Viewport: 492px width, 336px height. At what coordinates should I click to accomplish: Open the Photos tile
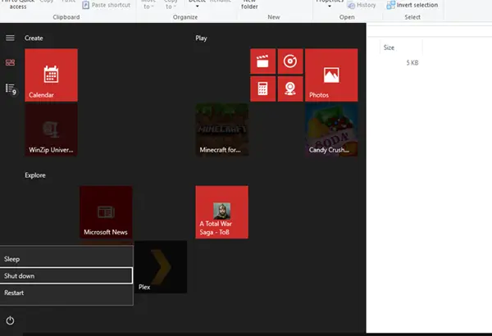click(331, 75)
